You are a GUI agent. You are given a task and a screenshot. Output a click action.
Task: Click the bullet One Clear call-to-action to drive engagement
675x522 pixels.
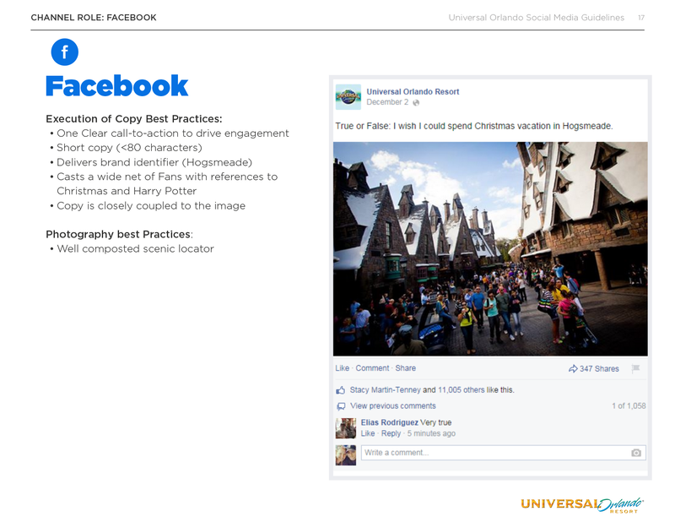click(x=172, y=133)
